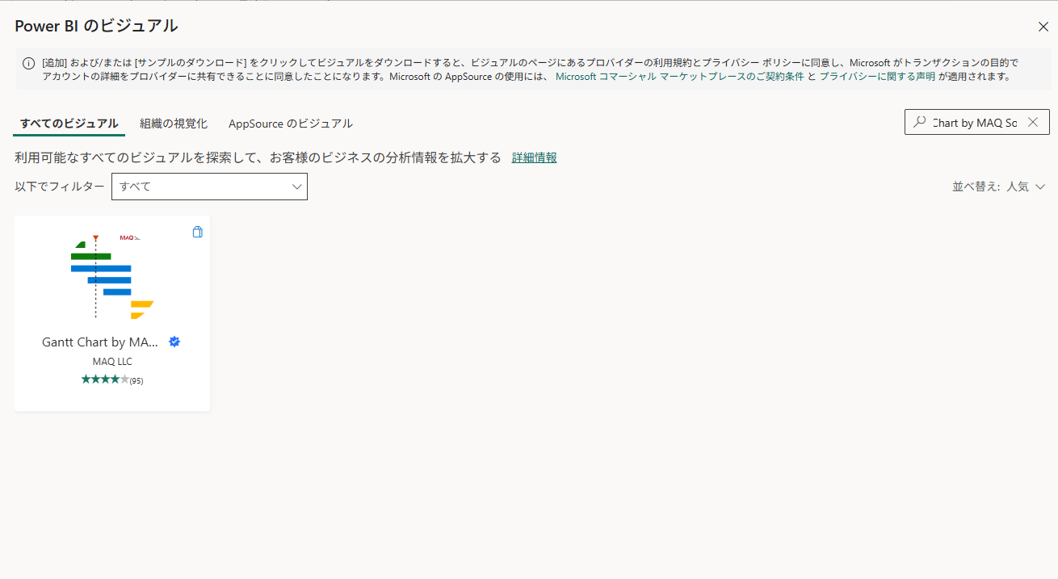Click the star rating with 95 reviews
Viewport: 1058px width, 579px height.
(x=112, y=380)
